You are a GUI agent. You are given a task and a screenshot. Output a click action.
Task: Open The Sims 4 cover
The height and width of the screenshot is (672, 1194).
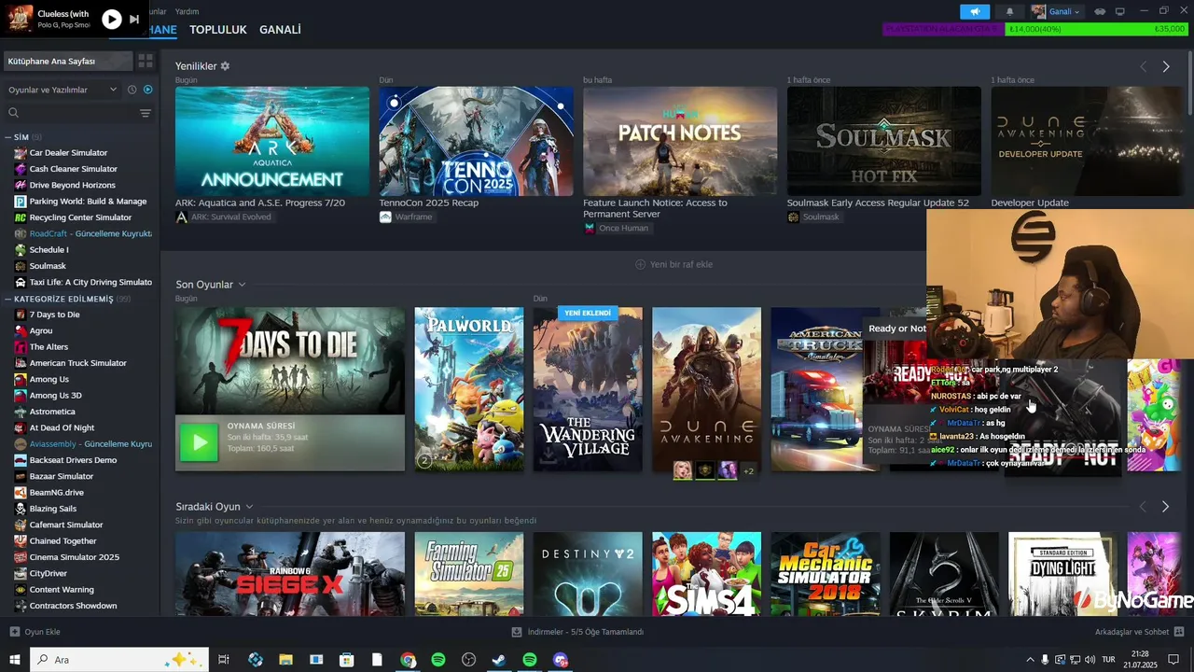[706, 574]
